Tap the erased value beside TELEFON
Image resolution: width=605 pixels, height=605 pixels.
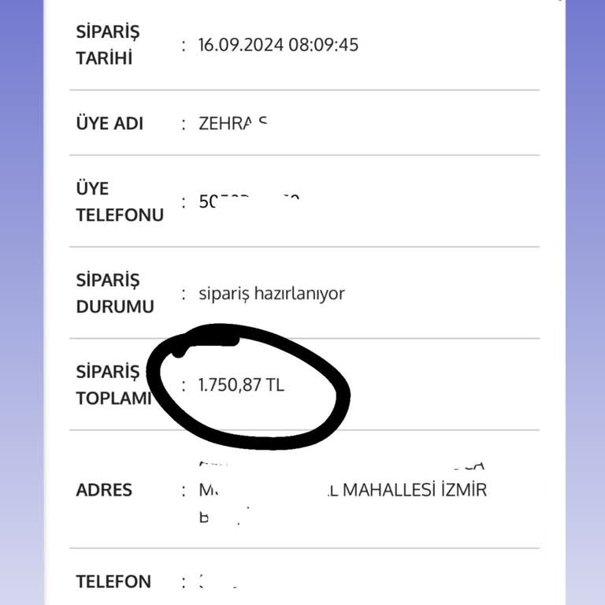[217, 583]
